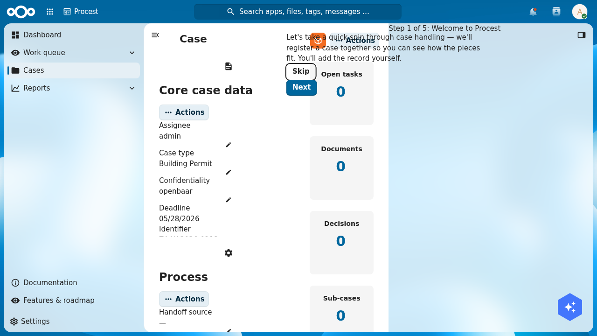The width and height of the screenshot is (597, 336).
Task: Open Actions menu under Core case data
Action: [184, 112]
